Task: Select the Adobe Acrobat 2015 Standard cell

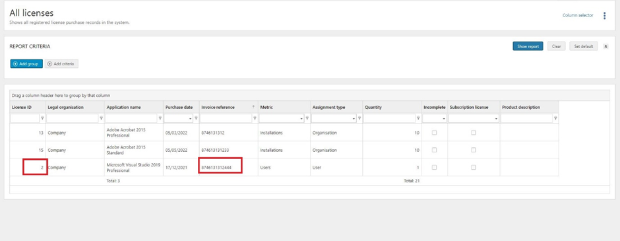Action: 134,150
